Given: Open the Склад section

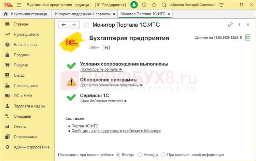Looking at the screenshot, I should [x=19, y=75].
